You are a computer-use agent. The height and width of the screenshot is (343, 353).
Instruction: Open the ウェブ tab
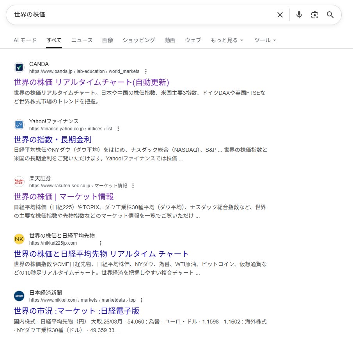pyautogui.click(x=193, y=40)
